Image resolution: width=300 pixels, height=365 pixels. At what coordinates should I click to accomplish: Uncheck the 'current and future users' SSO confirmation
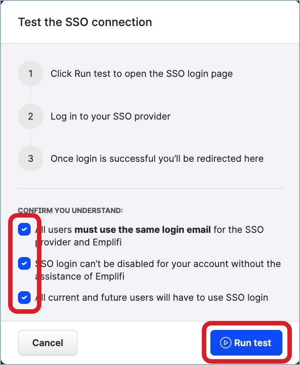click(24, 298)
